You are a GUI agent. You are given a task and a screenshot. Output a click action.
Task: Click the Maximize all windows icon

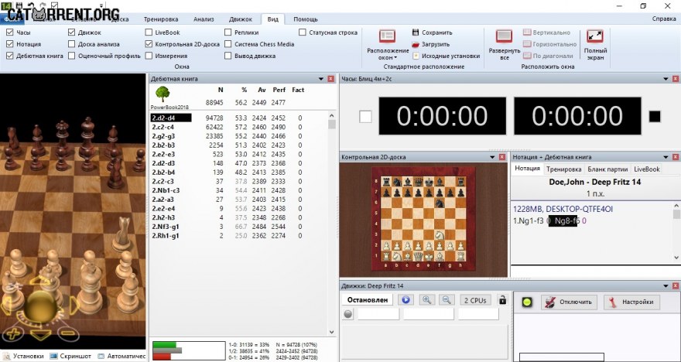(x=505, y=36)
